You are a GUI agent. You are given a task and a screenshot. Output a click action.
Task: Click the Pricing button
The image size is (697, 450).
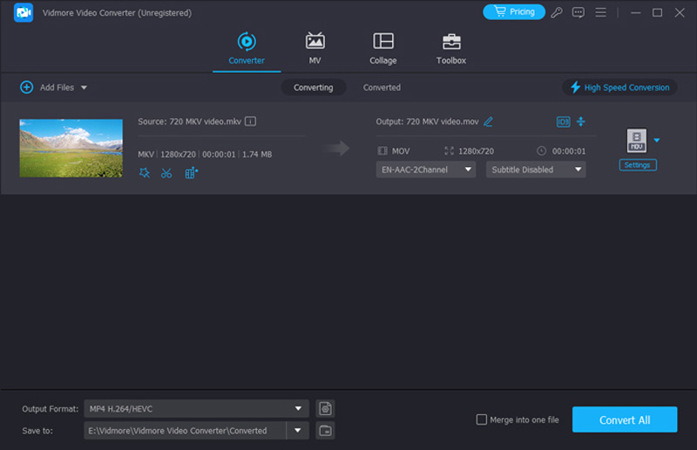[513, 12]
